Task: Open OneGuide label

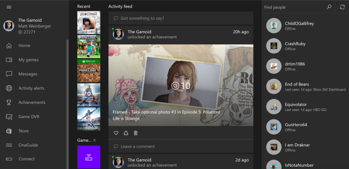Action: [x=28, y=145]
